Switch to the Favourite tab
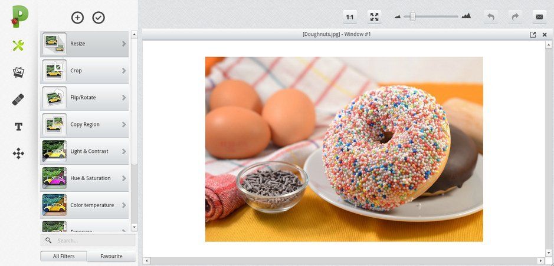This screenshot has height=266, width=554. [112, 257]
